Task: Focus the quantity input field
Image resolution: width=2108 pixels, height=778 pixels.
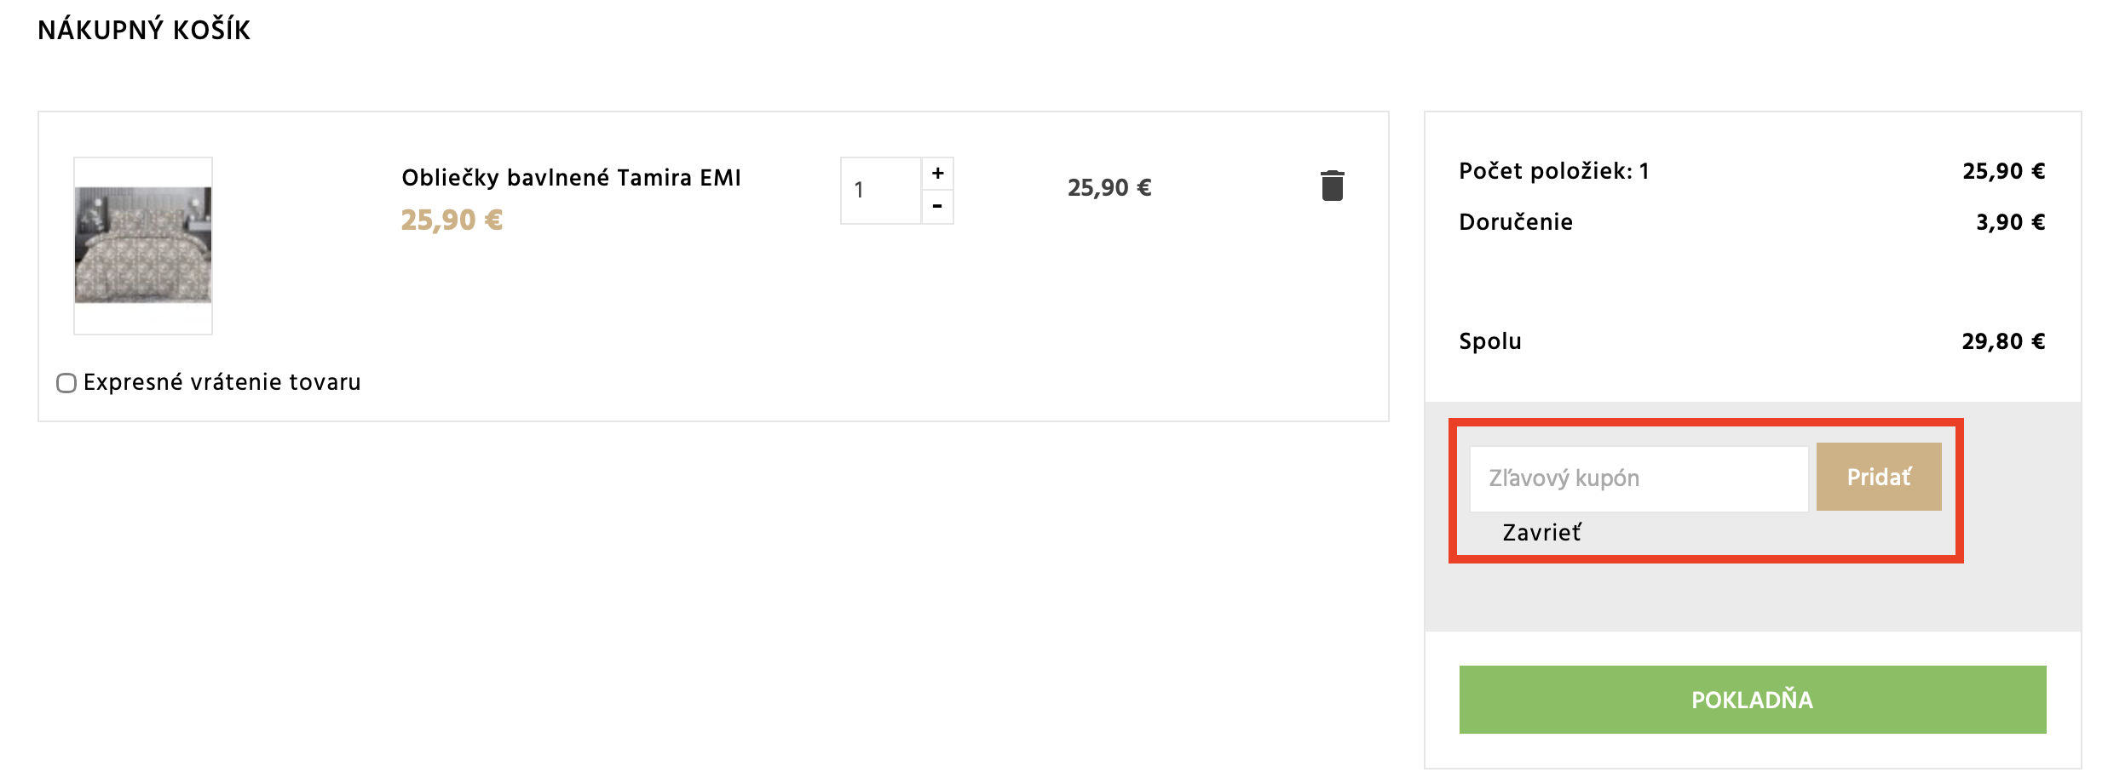Action: pos(881,191)
